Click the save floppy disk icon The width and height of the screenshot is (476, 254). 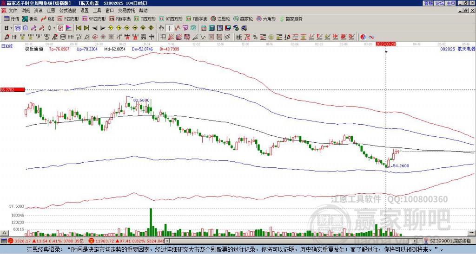227,28
